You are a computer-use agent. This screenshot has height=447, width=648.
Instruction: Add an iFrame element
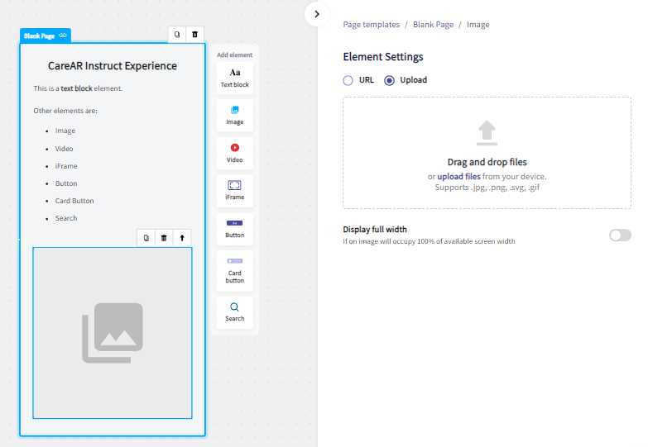pyautogui.click(x=235, y=191)
